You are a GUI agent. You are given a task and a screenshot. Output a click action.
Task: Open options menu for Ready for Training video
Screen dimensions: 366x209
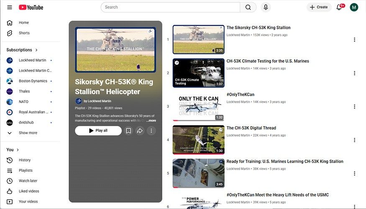click(354, 173)
